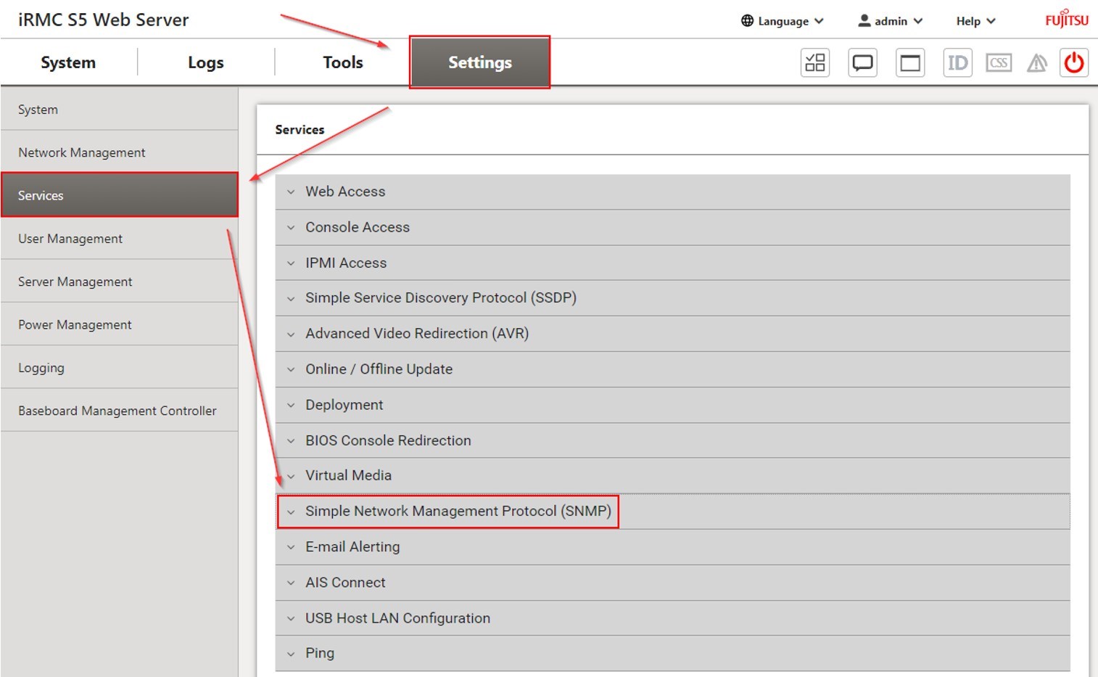This screenshot has height=677, width=1098.
Task: Open the admin user dropdown
Action: pos(890,21)
